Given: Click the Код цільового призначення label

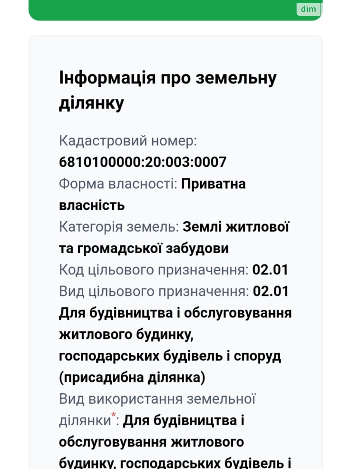Looking at the screenshot, I should pyautogui.click(x=154, y=270).
